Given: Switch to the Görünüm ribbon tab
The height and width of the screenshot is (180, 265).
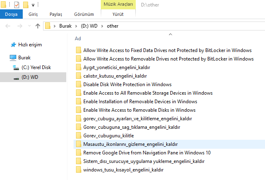Looking at the screenshot, I should [x=84, y=14].
